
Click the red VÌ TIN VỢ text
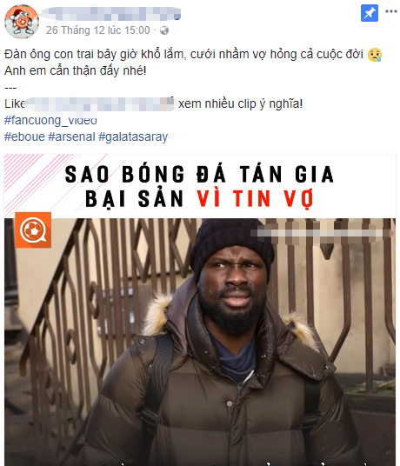(x=255, y=199)
